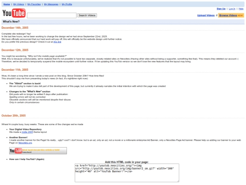Click 'Add this HTML code in your page:' label

pos(127,162)
